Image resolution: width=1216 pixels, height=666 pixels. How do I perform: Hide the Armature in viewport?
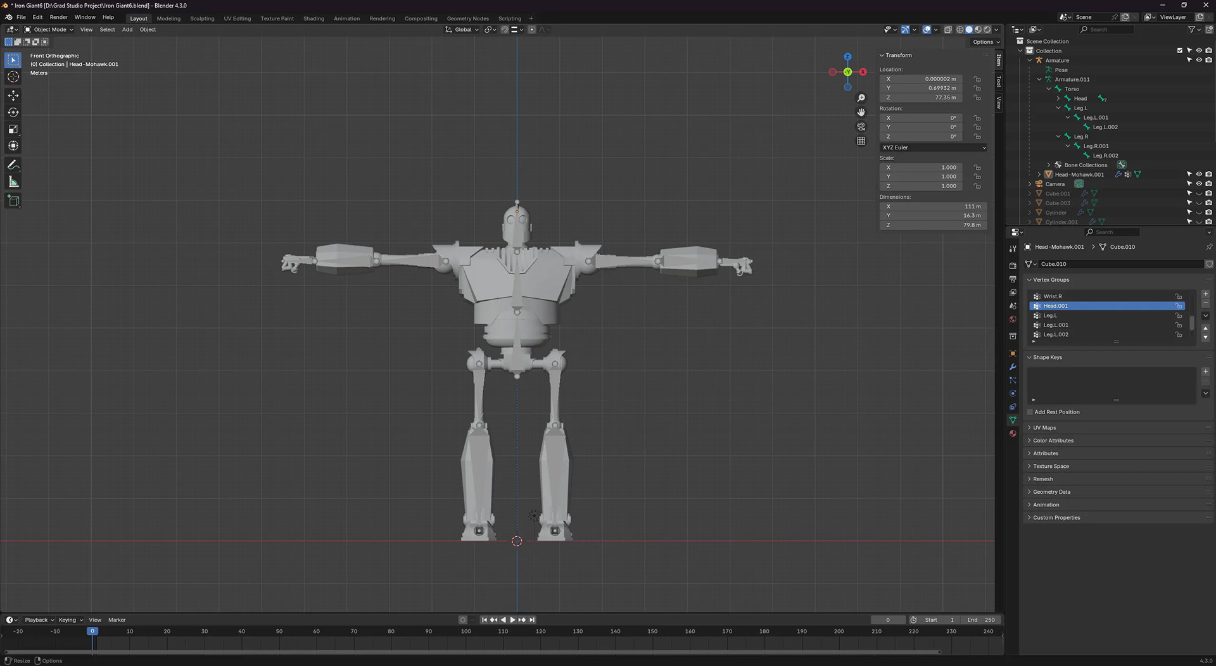click(1199, 60)
